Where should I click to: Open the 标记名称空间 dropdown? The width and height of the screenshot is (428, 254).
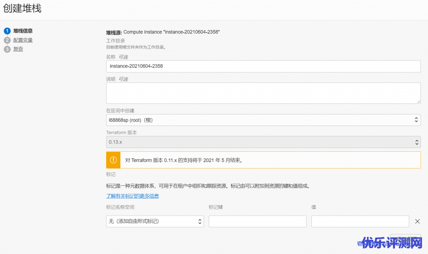155,221
